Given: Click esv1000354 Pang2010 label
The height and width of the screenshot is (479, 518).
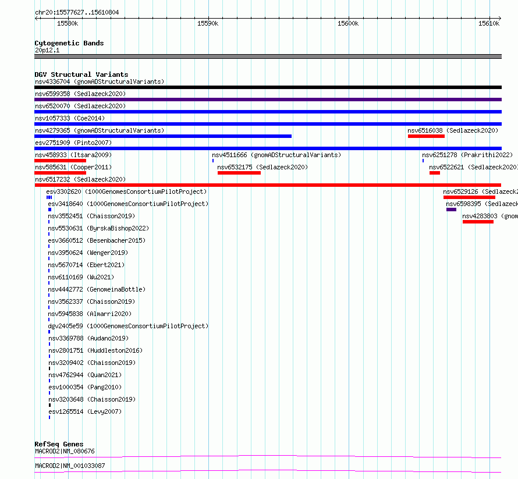Looking at the screenshot, I should 85,387.
